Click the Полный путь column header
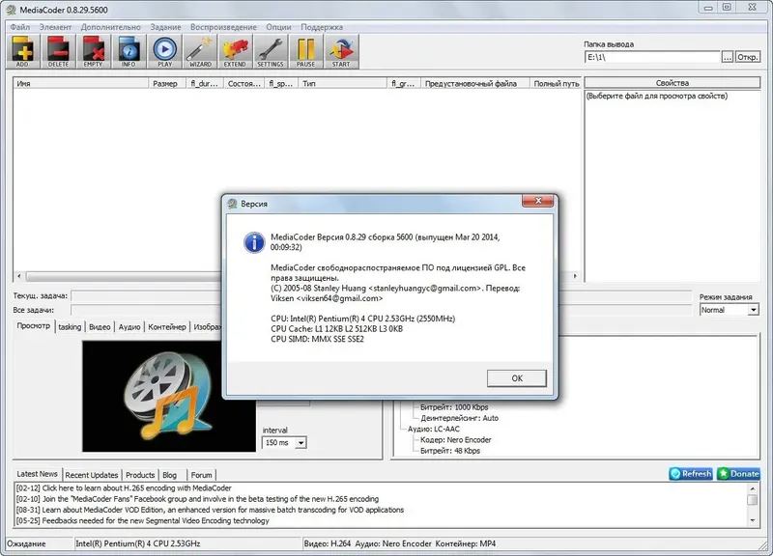Viewport: 773px width, 556px height. (556, 83)
